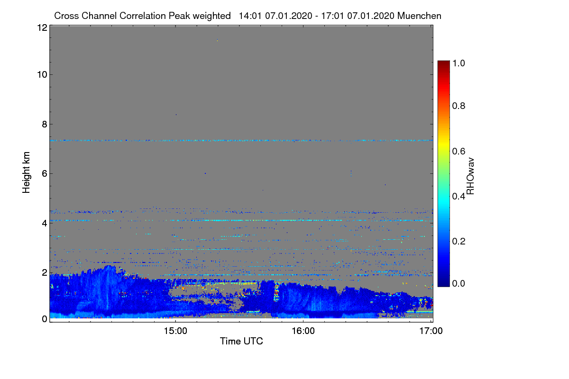Click the dark red top of the colorbar
This screenshot has width=569, height=379.
[x=443, y=64]
